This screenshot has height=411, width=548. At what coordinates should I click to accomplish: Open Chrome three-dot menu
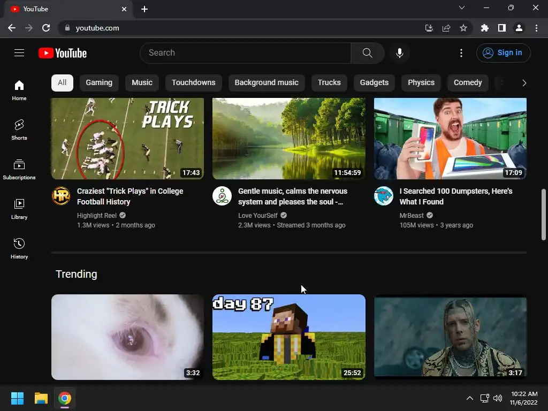tap(536, 28)
